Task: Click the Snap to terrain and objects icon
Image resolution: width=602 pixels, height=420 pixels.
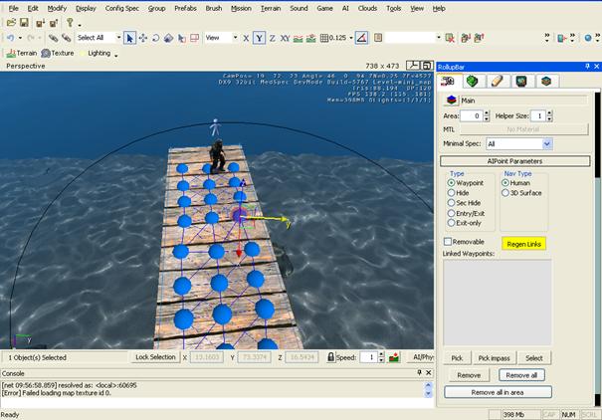Action: 311,38
